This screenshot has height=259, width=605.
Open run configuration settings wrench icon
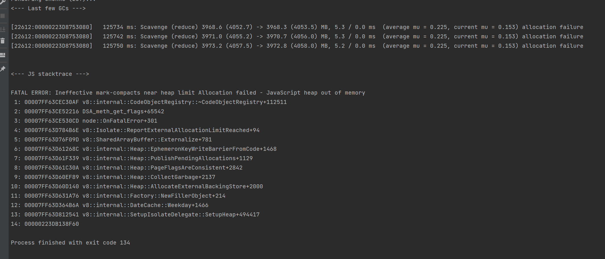pos(3,2)
